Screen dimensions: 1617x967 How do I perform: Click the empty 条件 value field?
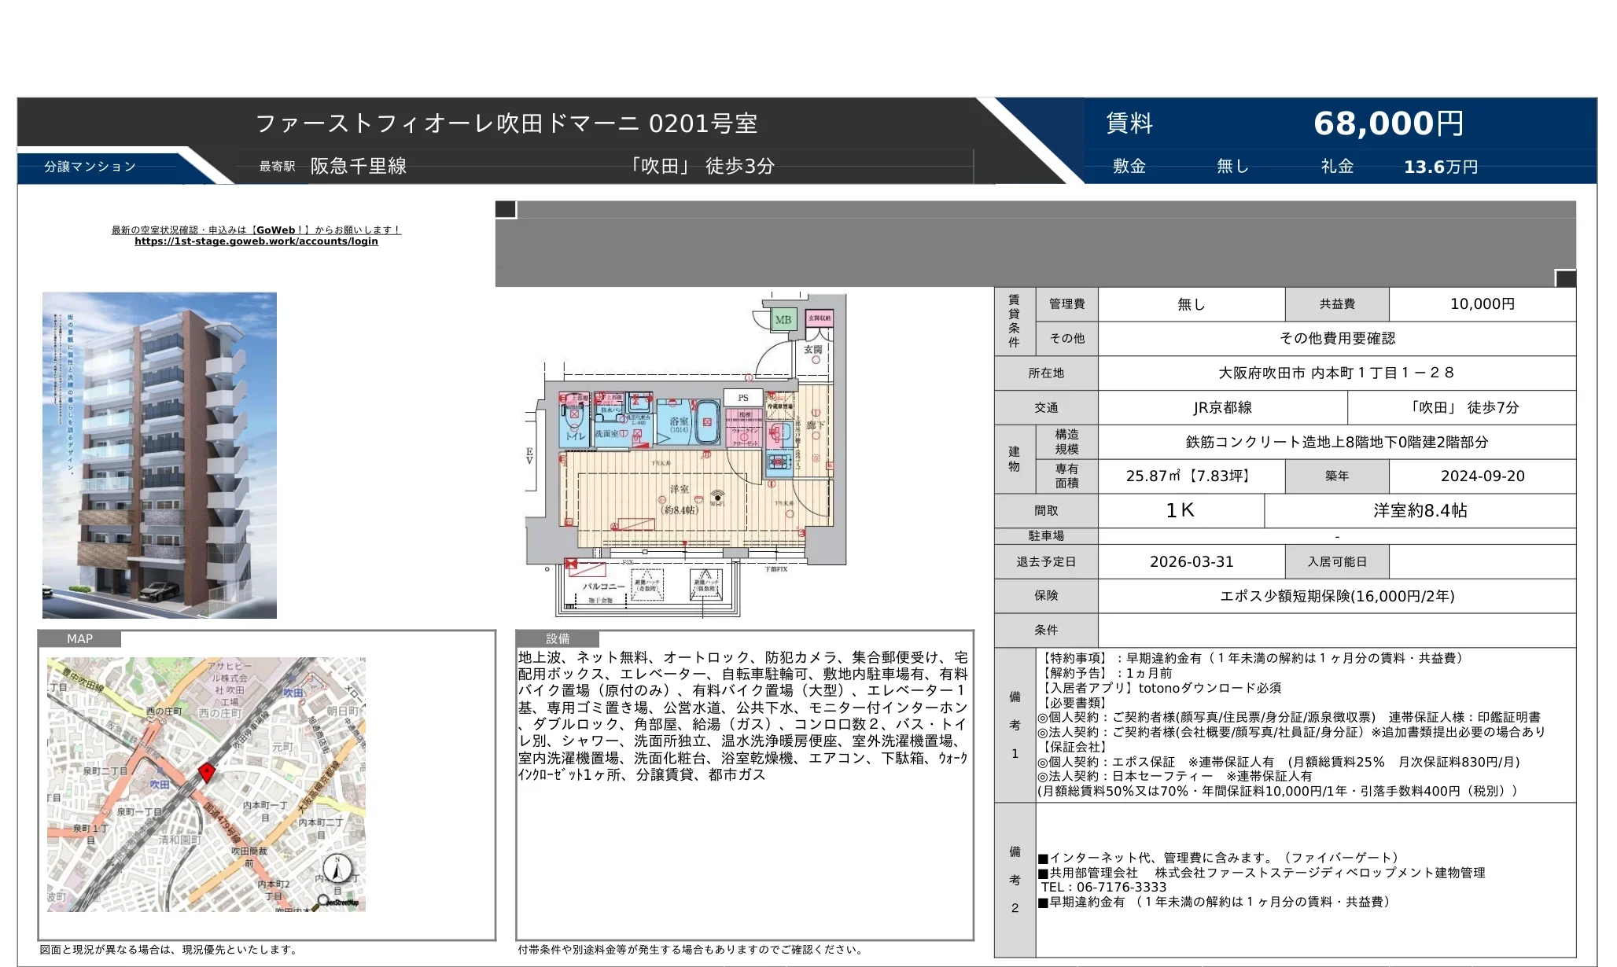tap(1336, 630)
